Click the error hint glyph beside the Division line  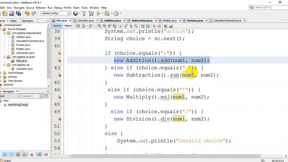pyautogui.click(x=59, y=119)
